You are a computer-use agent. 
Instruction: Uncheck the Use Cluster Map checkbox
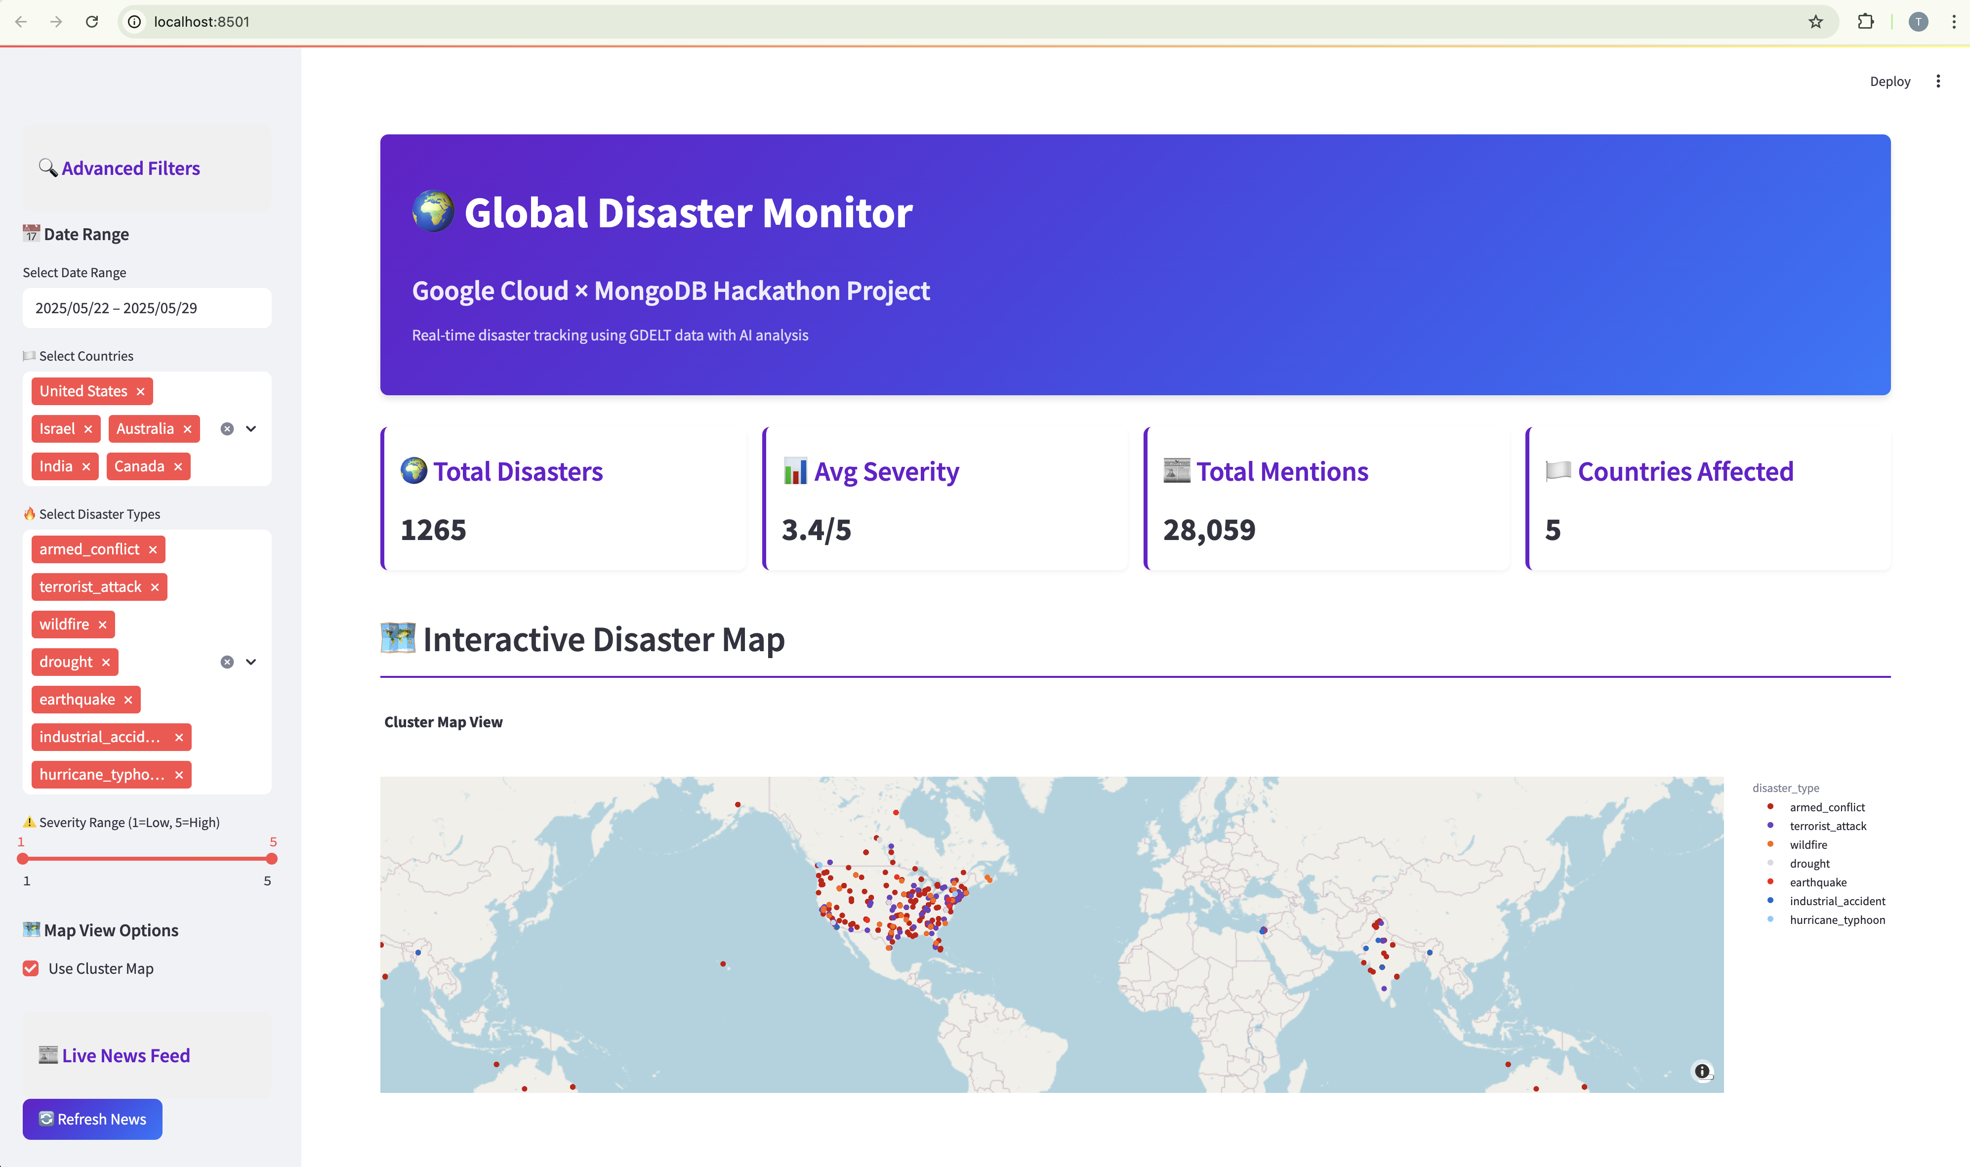coord(31,968)
